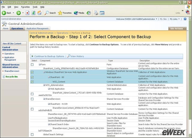Check the SharedServices1 checkbox
Image resolution: width=192 pixels, height=138 pixels.
click(32, 99)
